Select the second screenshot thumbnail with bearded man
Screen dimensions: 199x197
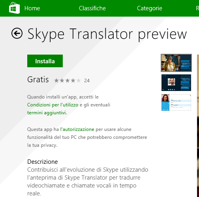(176, 83)
